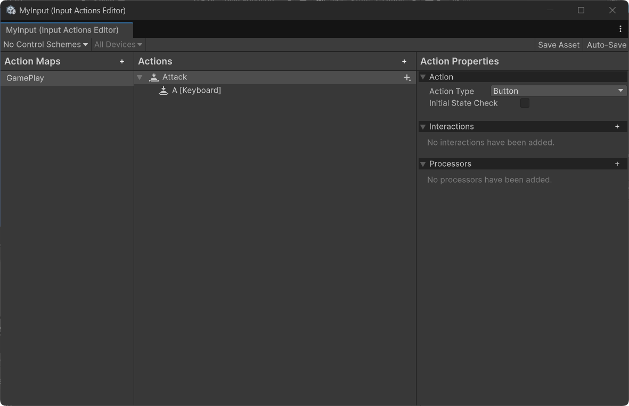Select the MyInput (Input Actions Editor) tab

(67, 30)
